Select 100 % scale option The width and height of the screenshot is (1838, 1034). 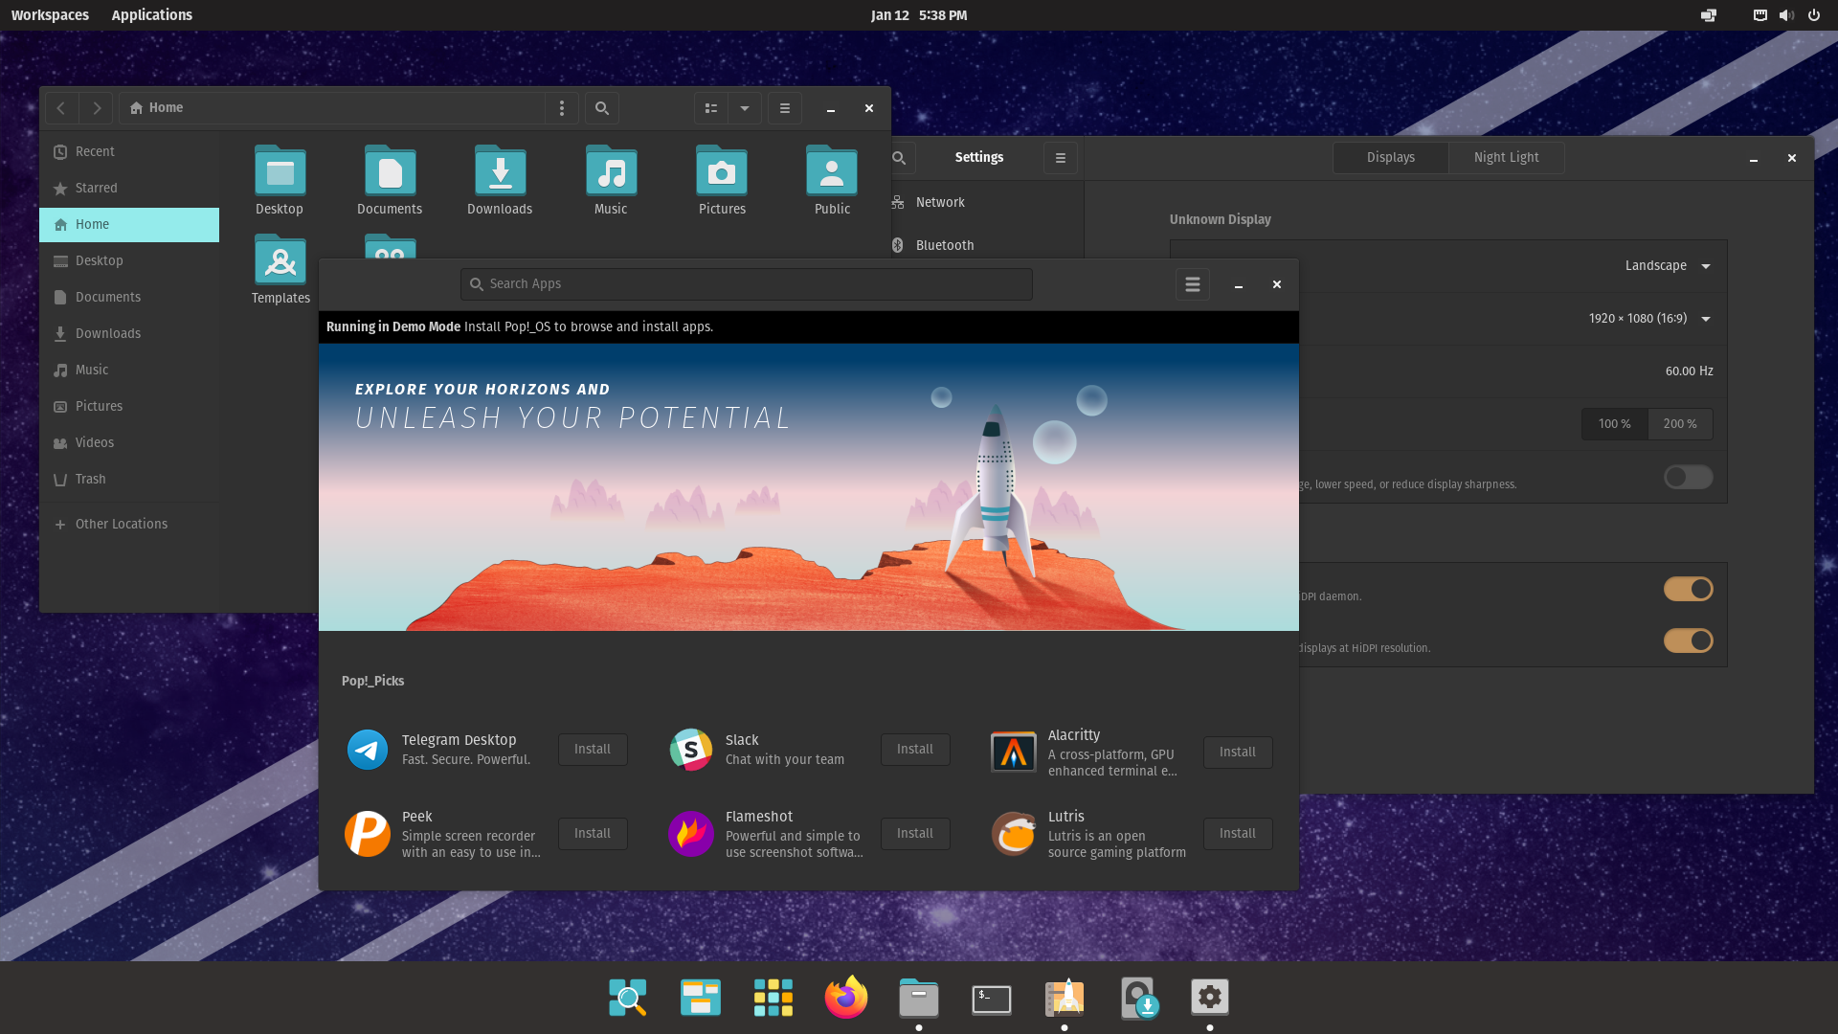[x=1615, y=424]
